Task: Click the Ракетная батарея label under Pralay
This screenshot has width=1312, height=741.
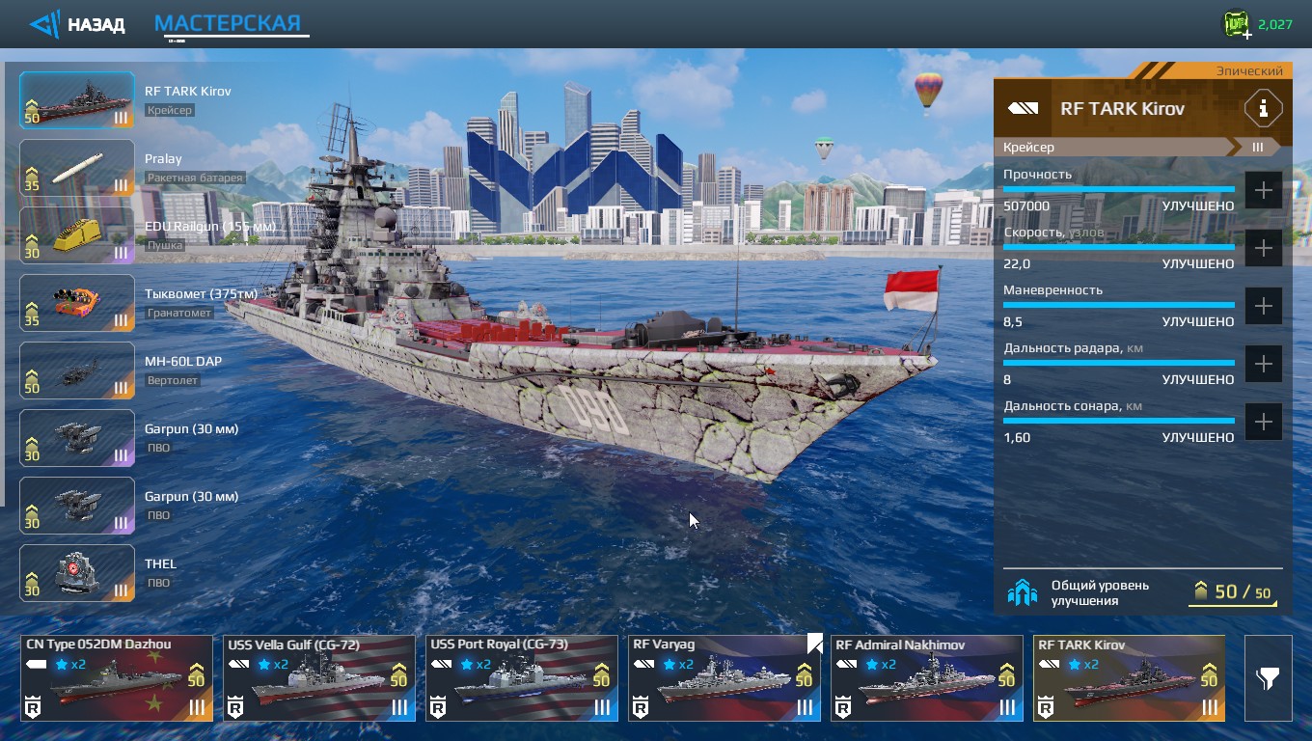Action: (196, 178)
